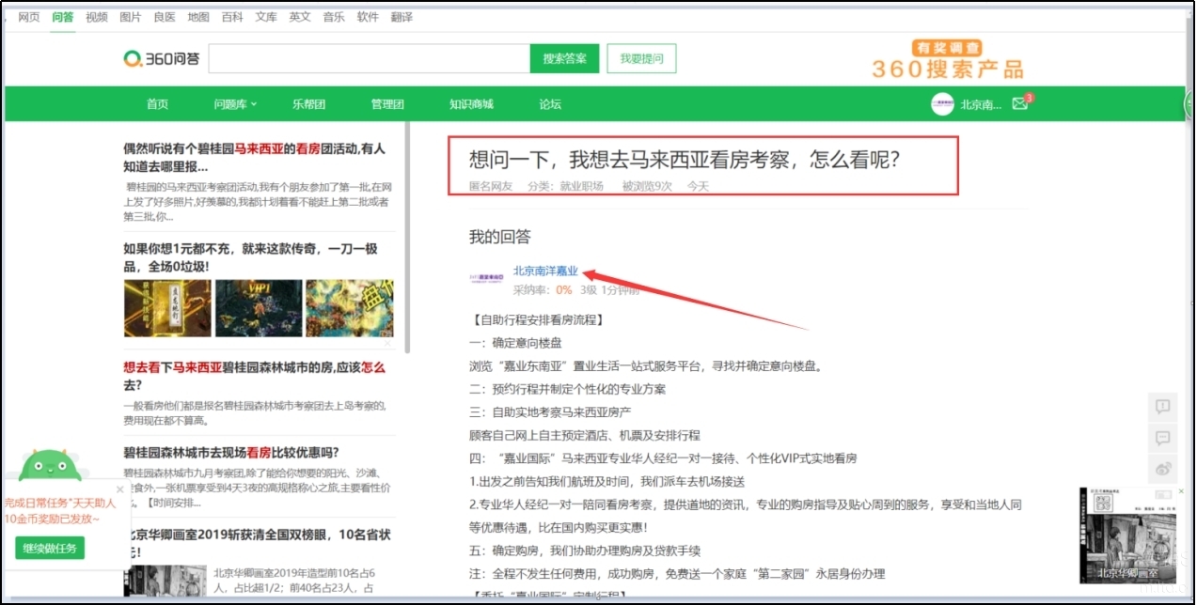Screen dimensions: 1197x605
Task: Open the 北京南洋嘉业 profile link
Action: [545, 271]
